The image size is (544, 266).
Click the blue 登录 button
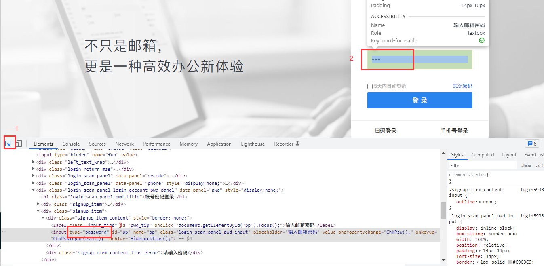tap(420, 100)
